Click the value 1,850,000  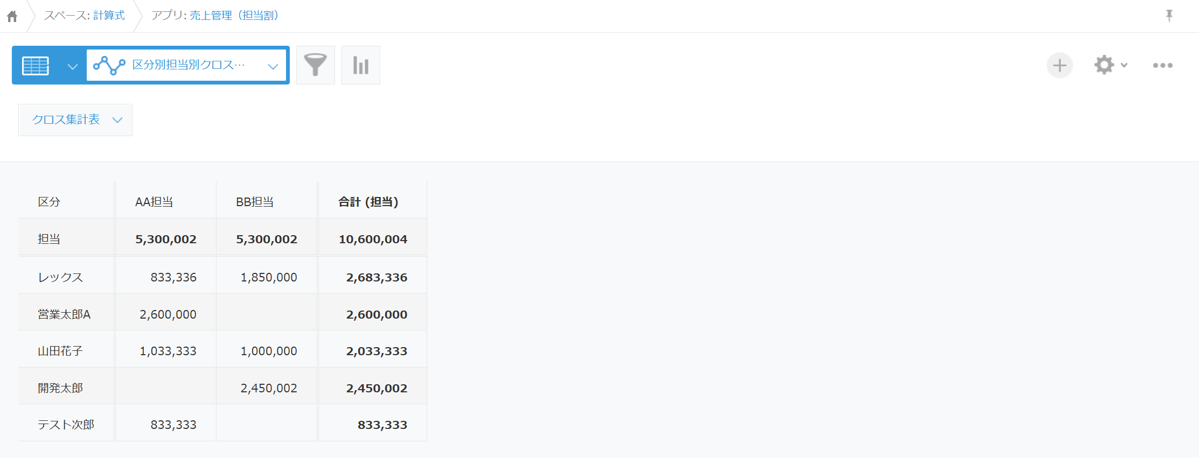[269, 277]
